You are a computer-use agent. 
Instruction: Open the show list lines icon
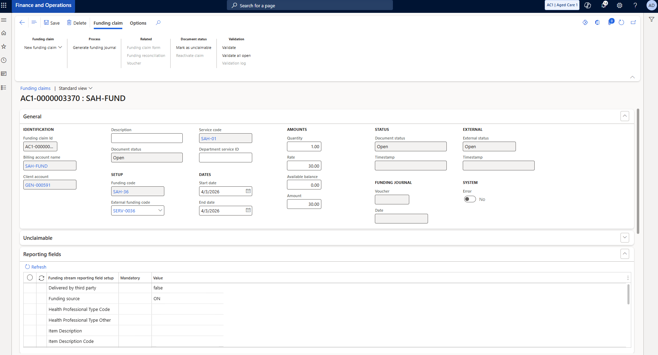(34, 23)
